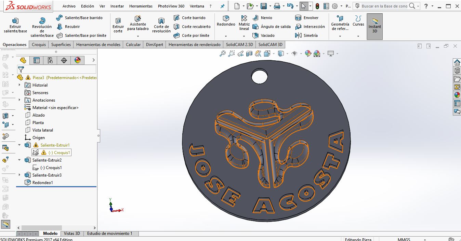Image resolution: width=461 pixels, height=241 pixels.
Task: Open the Curvas tool menu
Action: [358, 21]
